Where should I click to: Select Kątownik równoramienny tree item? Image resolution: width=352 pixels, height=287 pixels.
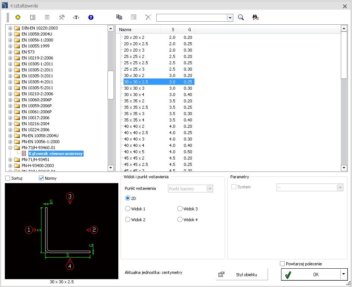56,154
